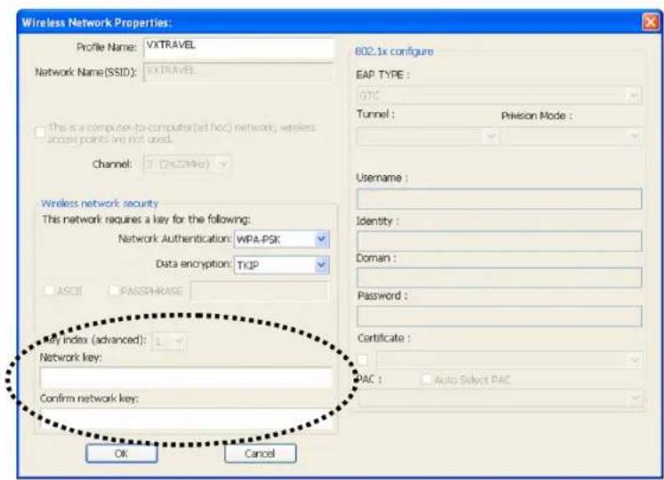This screenshot has width=664, height=480.
Task: Tick the PASSPHRASE checkbox
Action: point(112,291)
